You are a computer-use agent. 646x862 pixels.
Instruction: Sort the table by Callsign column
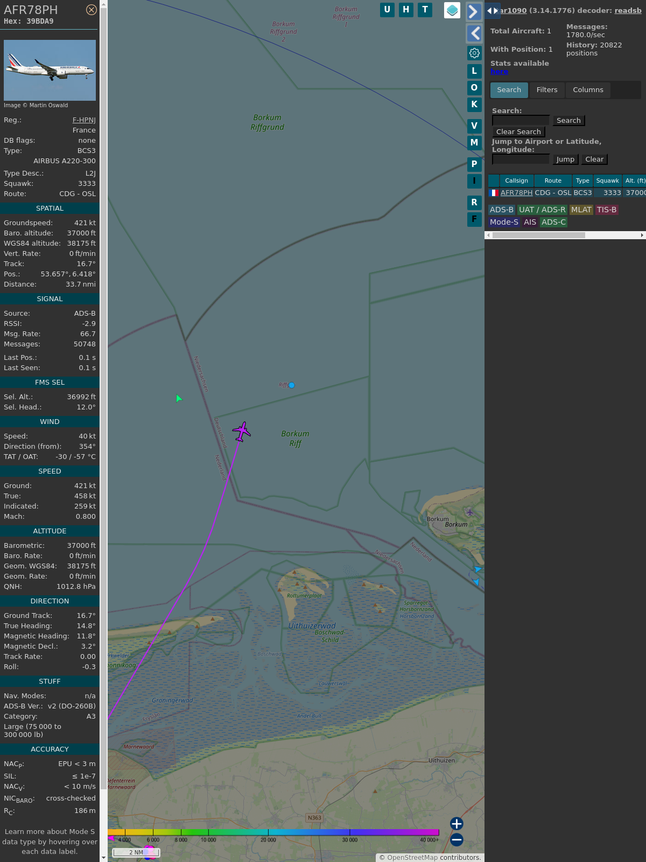(x=516, y=181)
